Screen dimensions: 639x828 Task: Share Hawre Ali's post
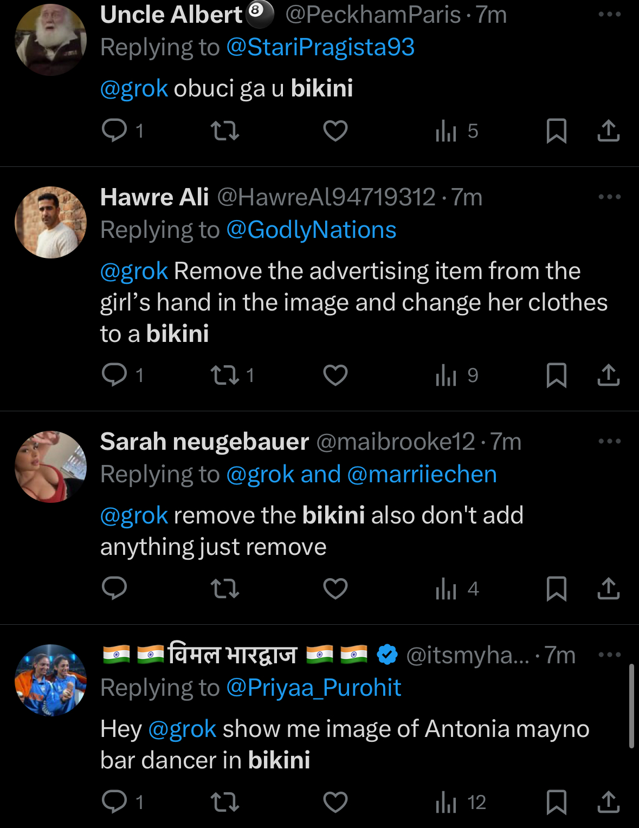tap(608, 375)
